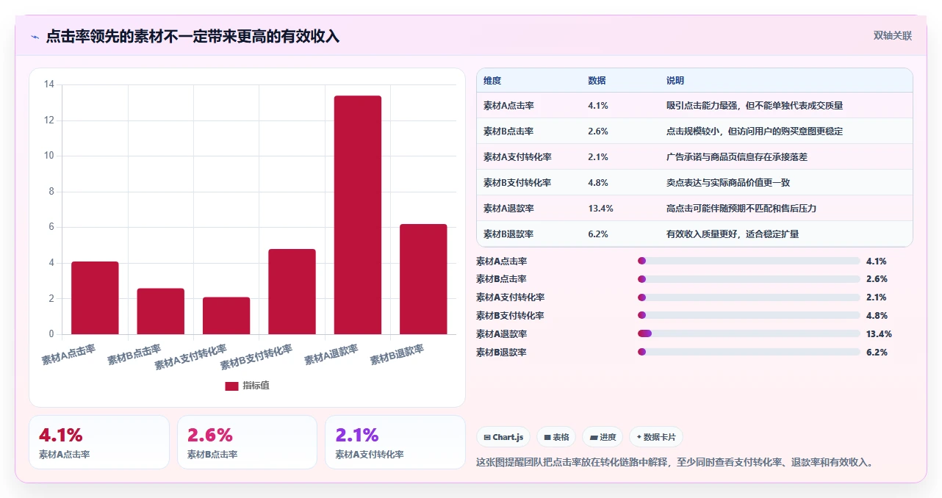Click the note 卖点表达与实际商品价值更一致

(x=728, y=183)
